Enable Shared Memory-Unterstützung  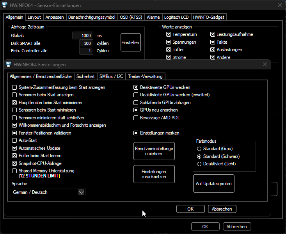click(14, 171)
